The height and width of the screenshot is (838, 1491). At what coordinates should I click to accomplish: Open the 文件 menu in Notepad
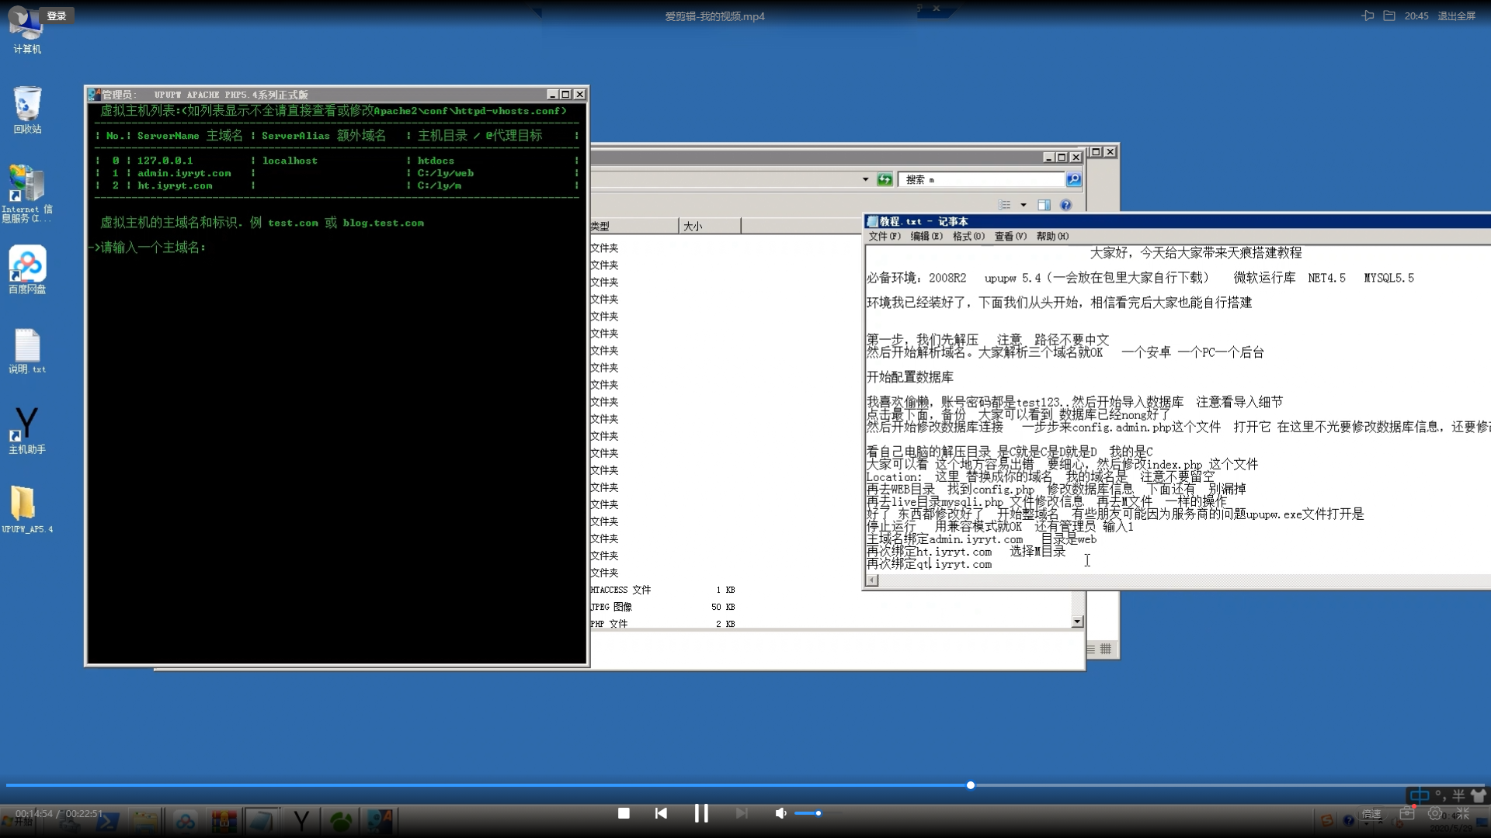coord(884,237)
